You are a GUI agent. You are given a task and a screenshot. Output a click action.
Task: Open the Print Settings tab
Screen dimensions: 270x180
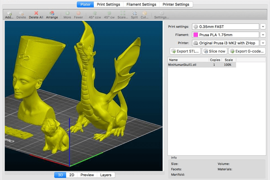click(109, 4)
